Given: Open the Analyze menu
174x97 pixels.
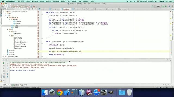Looking at the screenshot, I should tap(48, 1).
